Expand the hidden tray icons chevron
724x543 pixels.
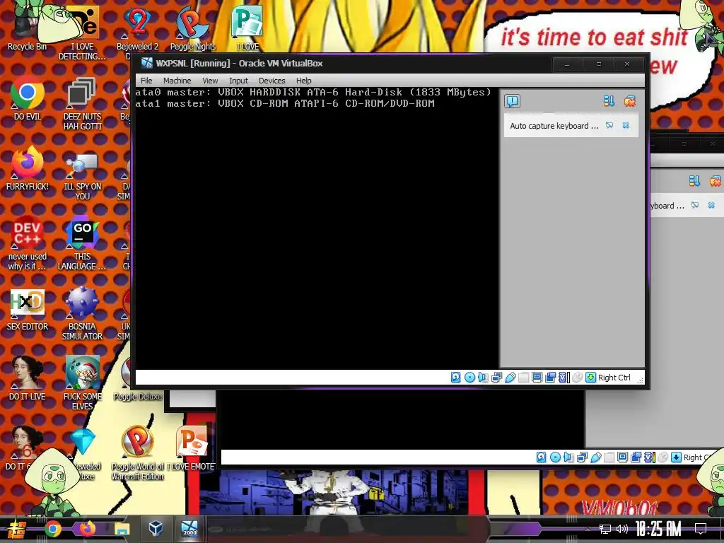pos(588,529)
